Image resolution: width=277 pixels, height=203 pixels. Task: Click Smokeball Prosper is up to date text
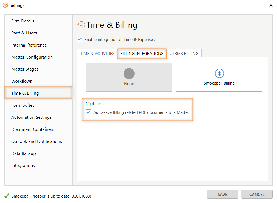(x=50, y=196)
